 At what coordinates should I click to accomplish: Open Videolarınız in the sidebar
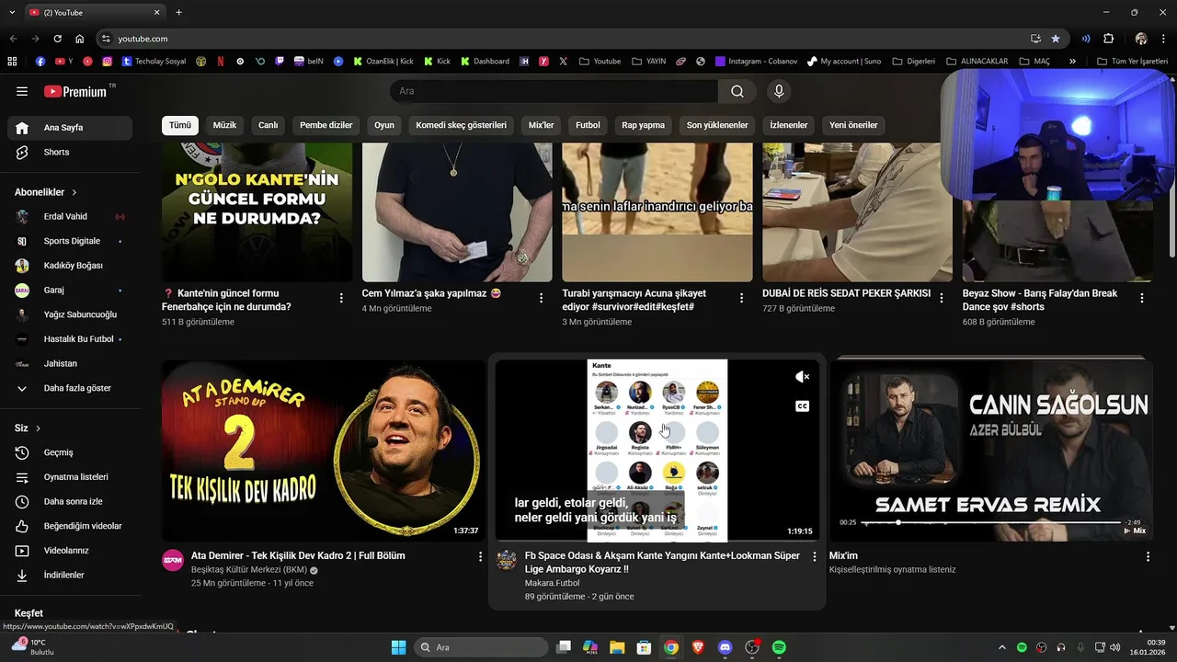pyautogui.click(x=69, y=551)
